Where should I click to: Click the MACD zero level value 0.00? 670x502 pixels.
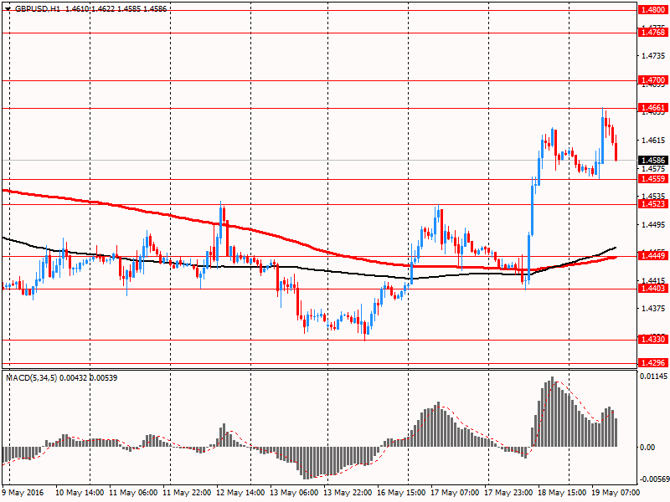[647, 448]
